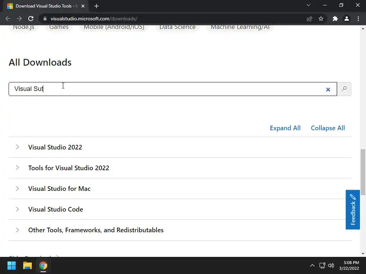
Task: Open a new browser tab
Action: click(x=97, y=6)
